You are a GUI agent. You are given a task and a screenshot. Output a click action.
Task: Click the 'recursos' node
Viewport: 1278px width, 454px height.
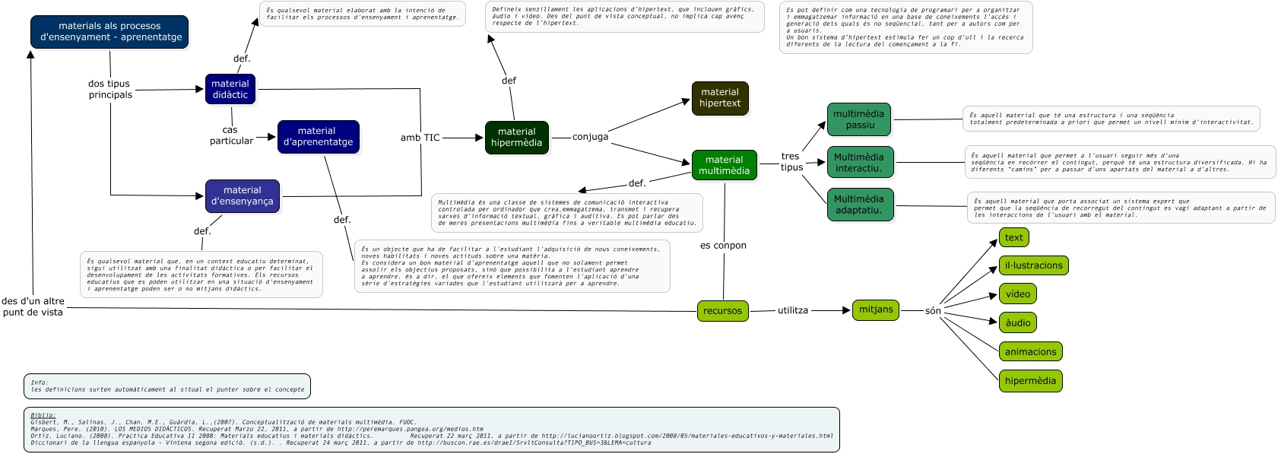[x=722, y=310]
